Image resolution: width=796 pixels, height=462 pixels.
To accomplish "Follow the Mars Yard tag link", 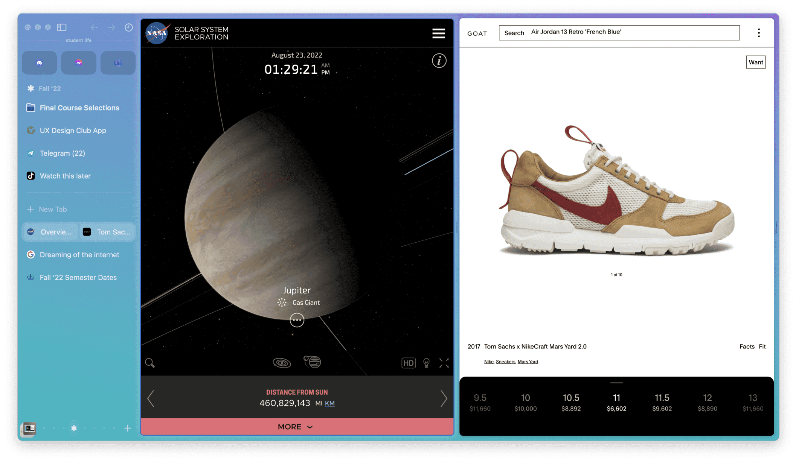I will [x=528, y=362].
